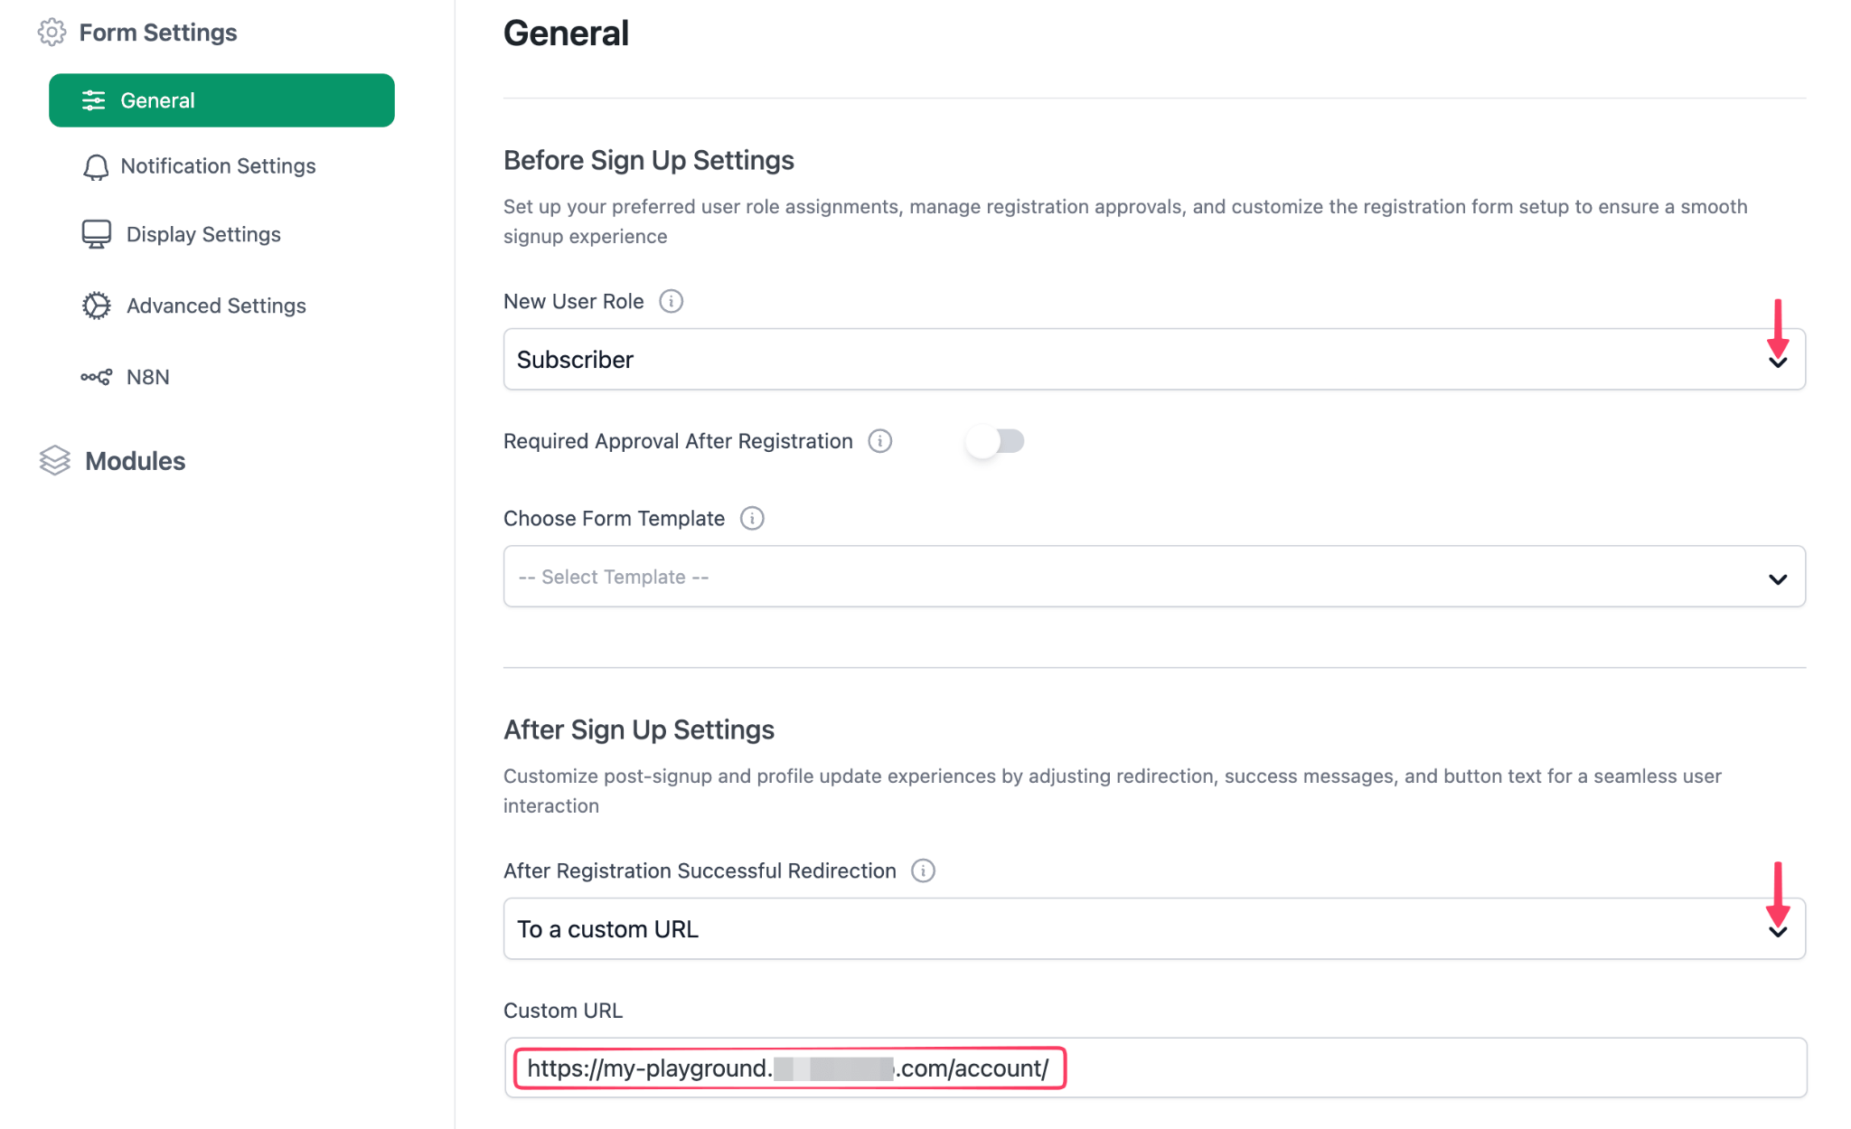
Task: Click info icon next to New User Role
Action: pyautogui.click(x=671, y=301)
